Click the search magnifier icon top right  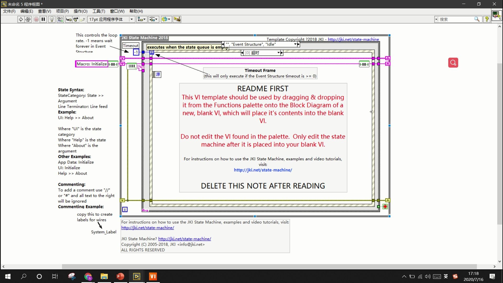pyautogui.click(x=477, y=19)
